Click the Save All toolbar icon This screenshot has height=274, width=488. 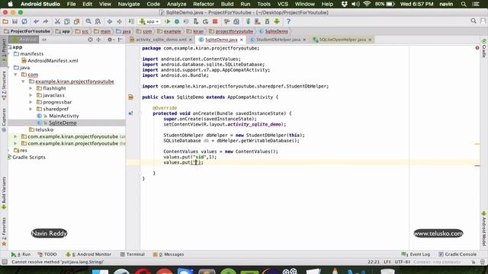click(14, 21)
